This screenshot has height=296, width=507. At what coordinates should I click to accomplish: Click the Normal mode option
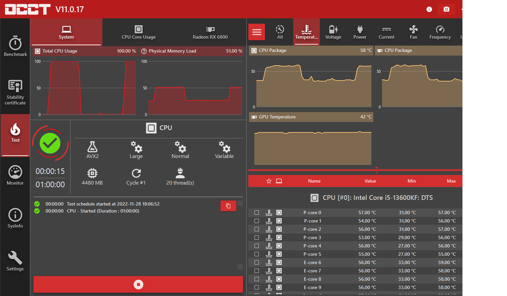180,150
